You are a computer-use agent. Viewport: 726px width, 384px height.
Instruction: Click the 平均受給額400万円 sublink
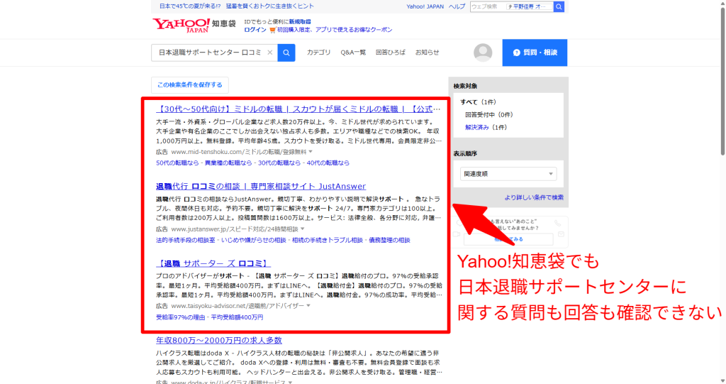[237, 317]
